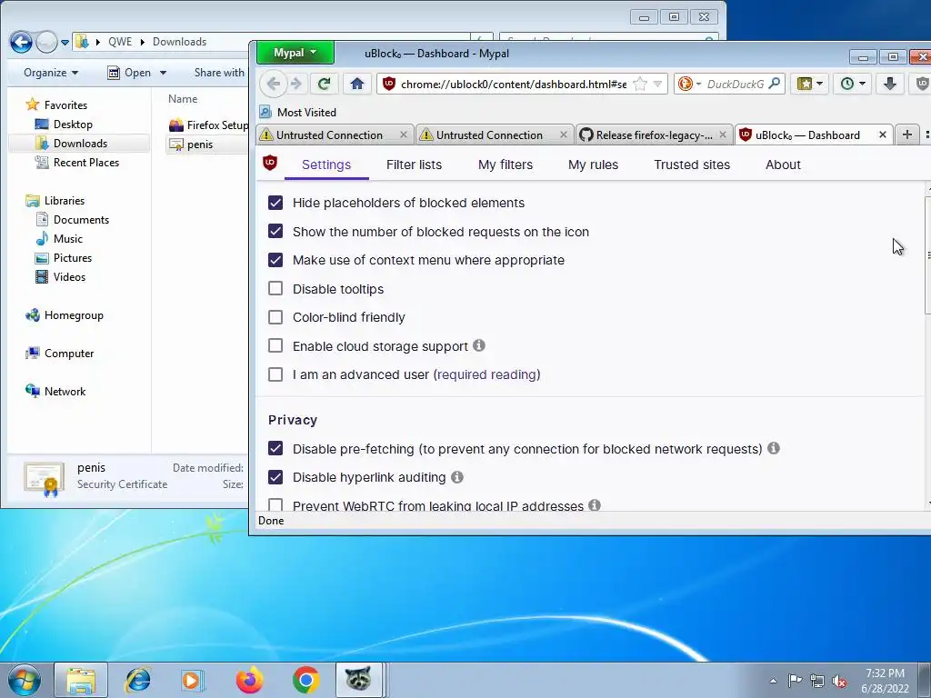The image size is (931, 698).
Task: Toggle Make use of context menu checkbox
Action: pyautogui.click(x=275, y=259)
